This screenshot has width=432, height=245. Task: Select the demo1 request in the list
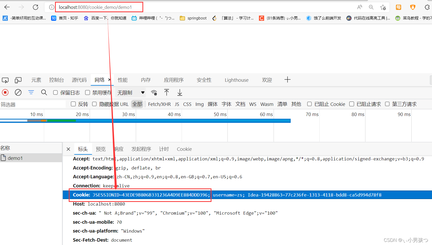click(31, 158)
